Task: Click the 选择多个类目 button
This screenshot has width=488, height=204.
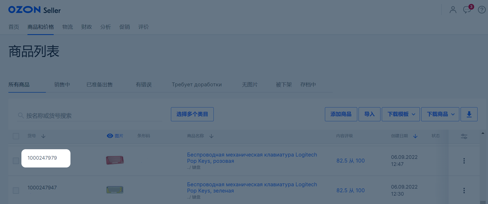Action: pyautogui.click(x=192, y=114)
